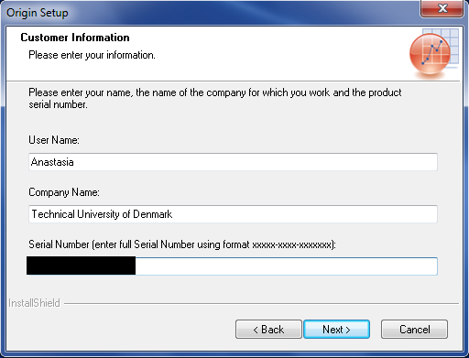
Task: Click the Next button
Action: click(336, 330)
